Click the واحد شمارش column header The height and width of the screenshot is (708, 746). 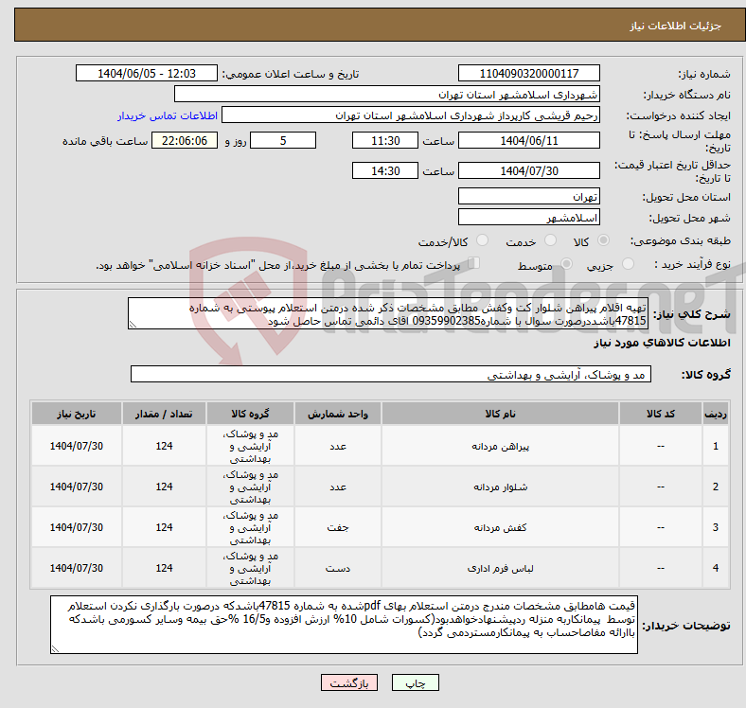click(338, 414)
